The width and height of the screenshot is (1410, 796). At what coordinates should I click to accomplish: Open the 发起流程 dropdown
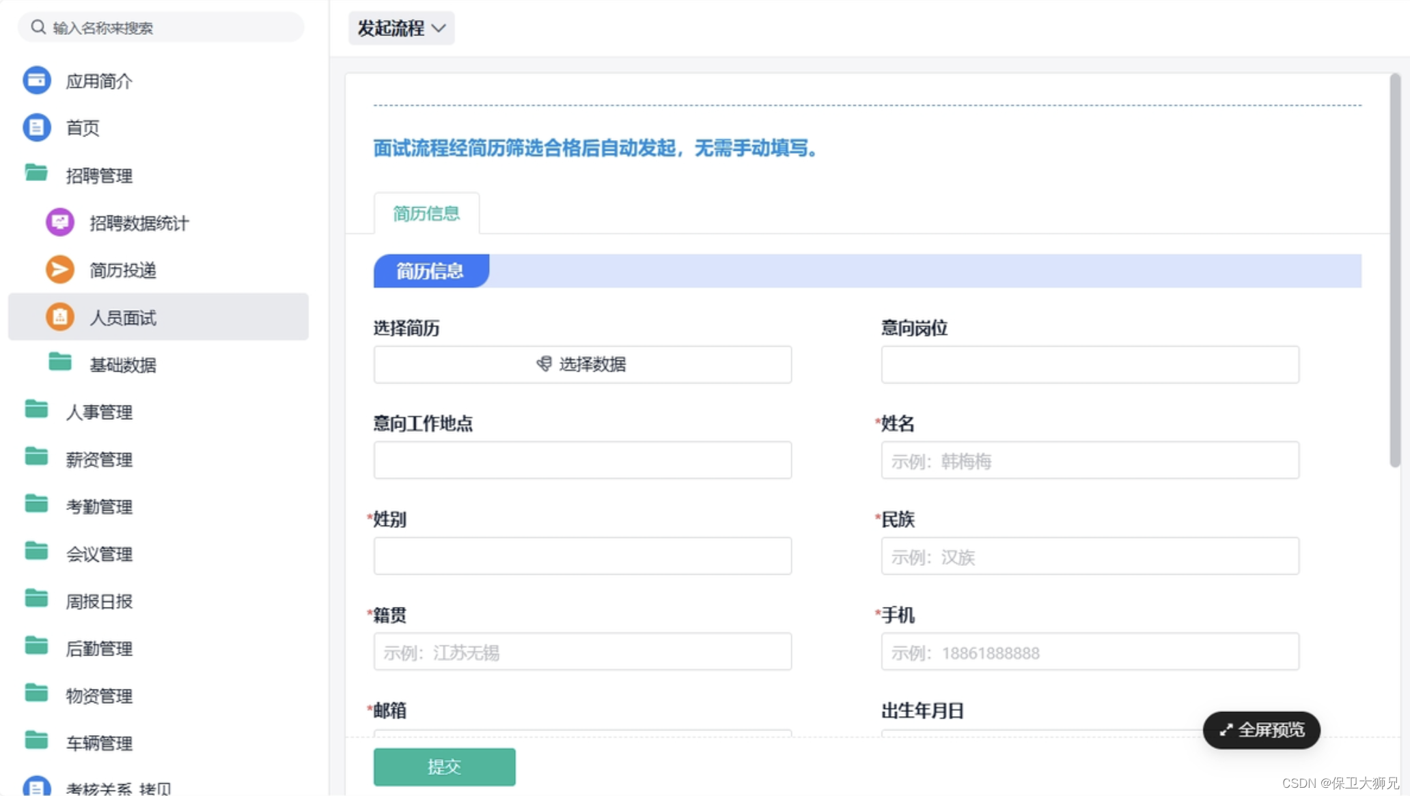401,28
